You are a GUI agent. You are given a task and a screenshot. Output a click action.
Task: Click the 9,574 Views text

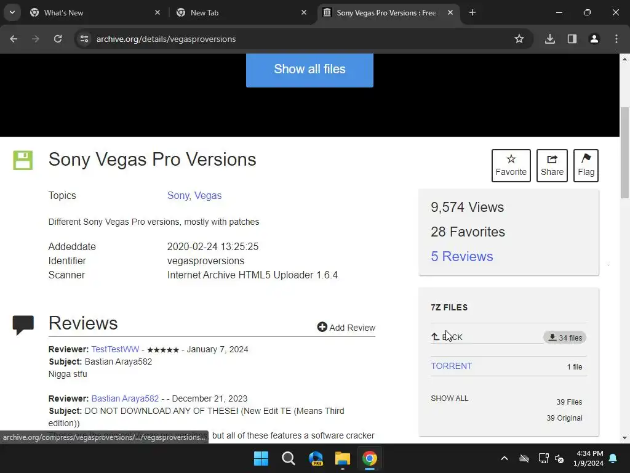468,207
